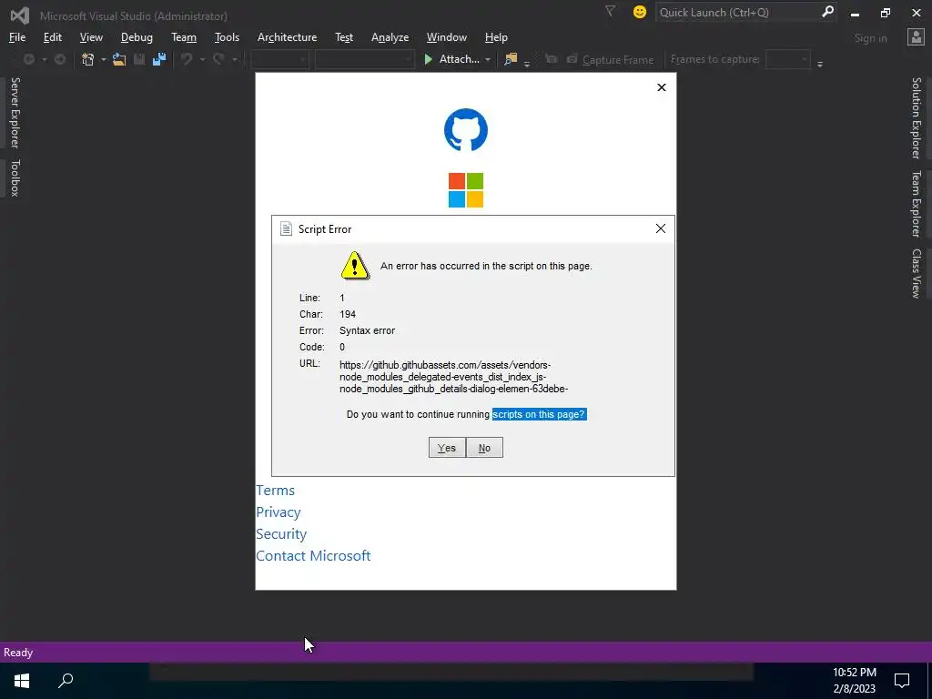Open the Analyze menu

(x=390, y=36)
